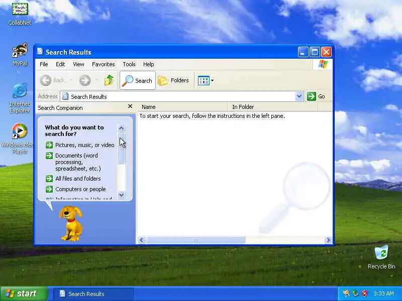Click the search pane vertical scrollbar thumb
This screenshot has width=402, height=301.
point(122,148)
